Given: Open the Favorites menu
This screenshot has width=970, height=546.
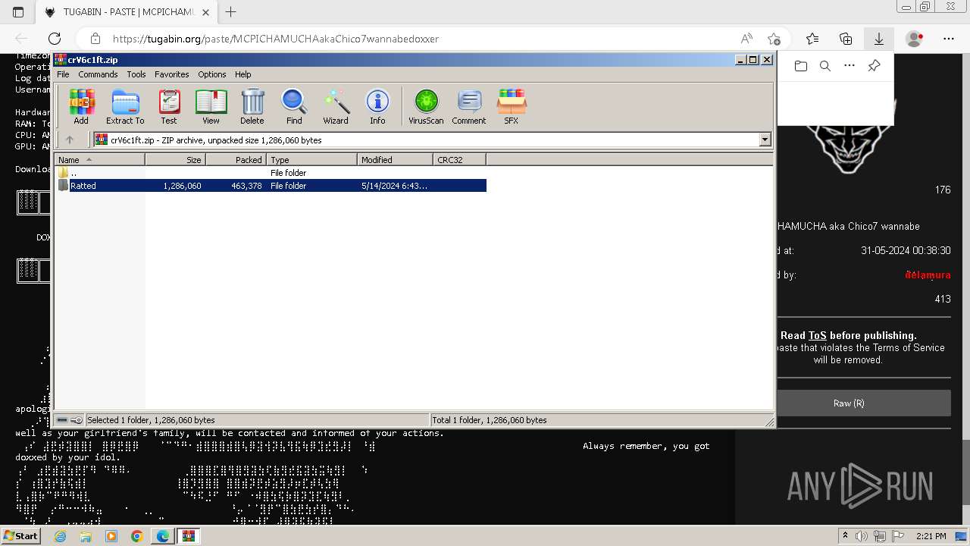Looking at the screenshot, I should point(172,74).
